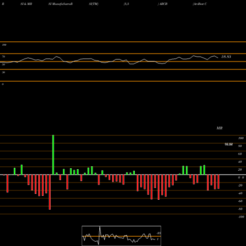Screen dimensions: 246x246
Task: Click the 40 label on MR axis
Action: [240, 162]
